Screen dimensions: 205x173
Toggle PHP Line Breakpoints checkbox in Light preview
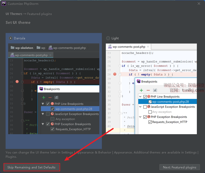[145, 97]
